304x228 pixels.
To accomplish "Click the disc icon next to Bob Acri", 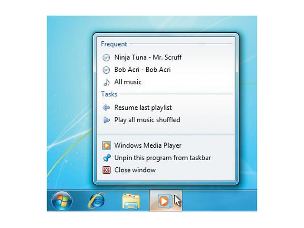I will coord(106,70).
